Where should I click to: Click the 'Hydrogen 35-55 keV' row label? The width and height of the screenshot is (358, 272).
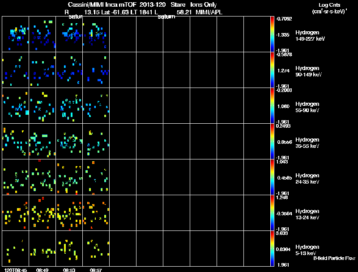307,143
